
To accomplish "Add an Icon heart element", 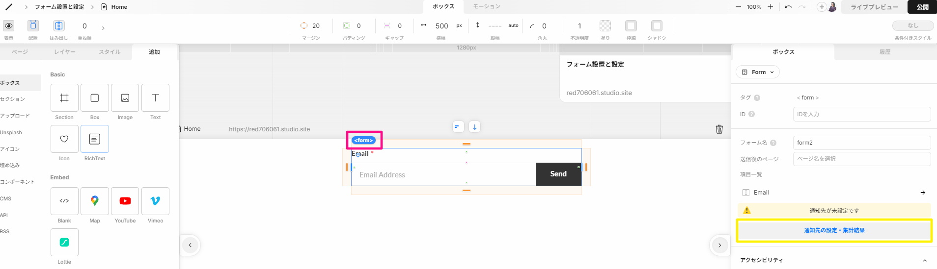I will [x=64, y=139].
